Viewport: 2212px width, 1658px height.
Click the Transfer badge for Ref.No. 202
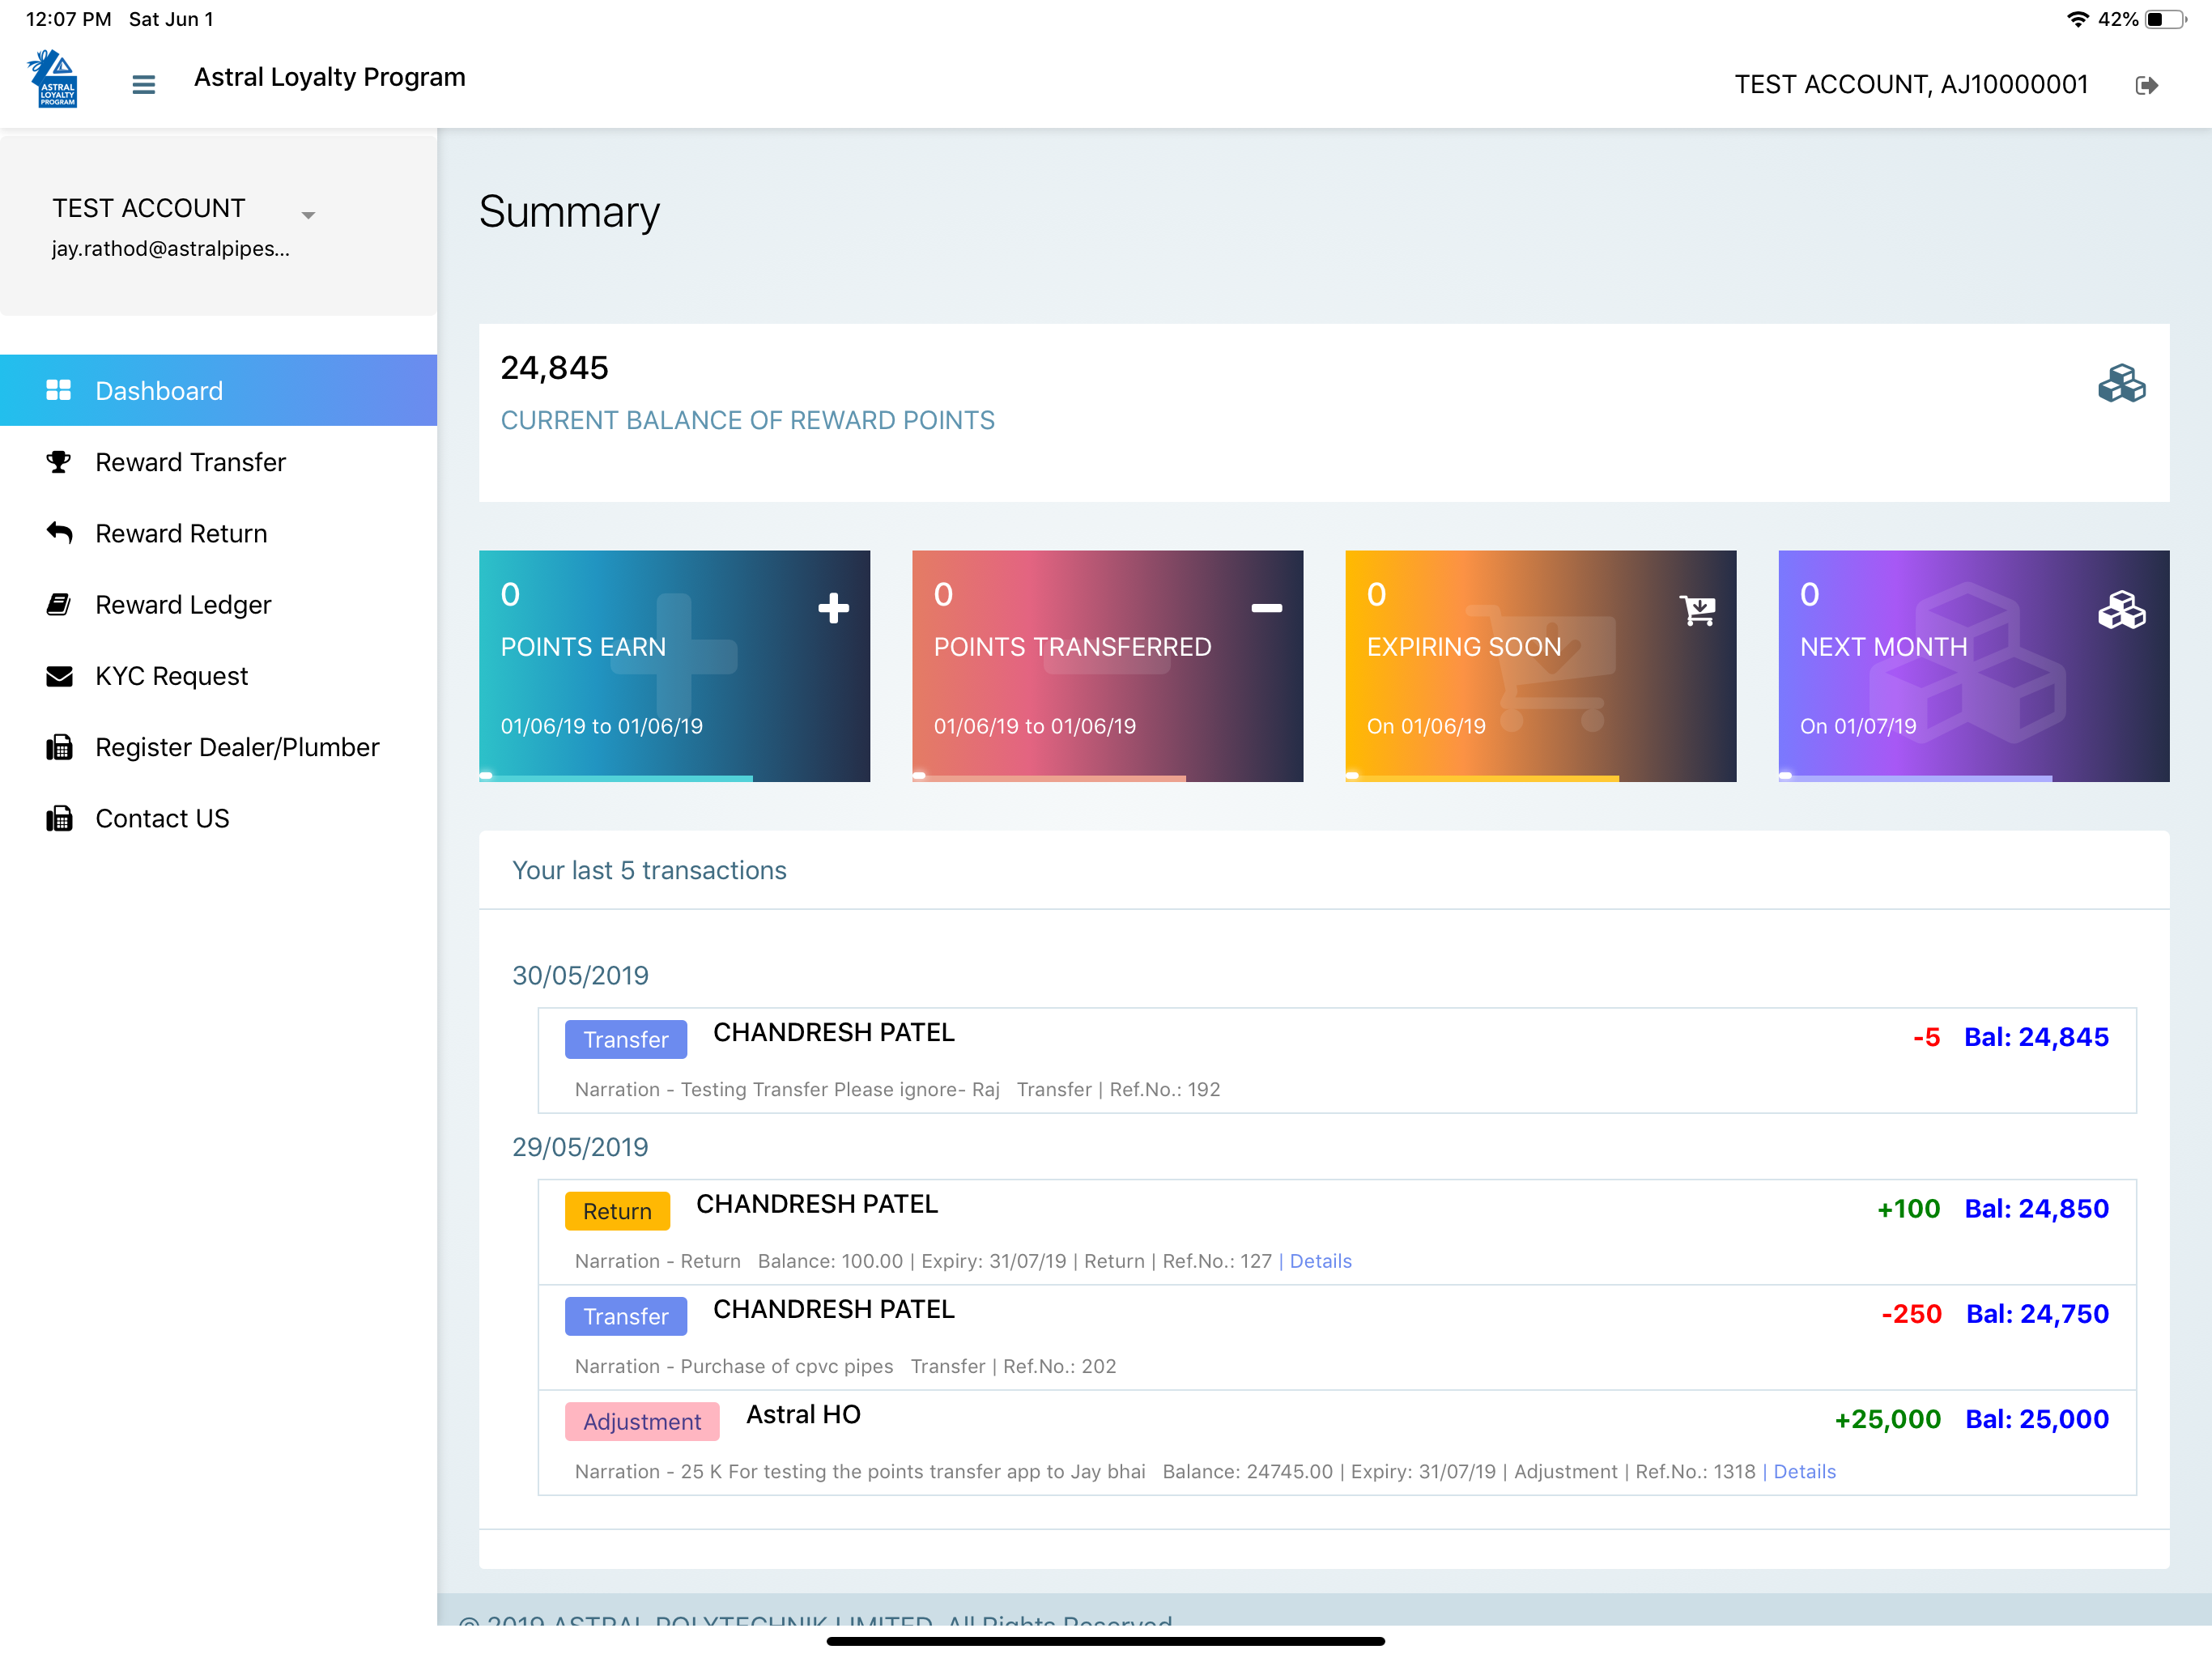[x=626, y=1316]
